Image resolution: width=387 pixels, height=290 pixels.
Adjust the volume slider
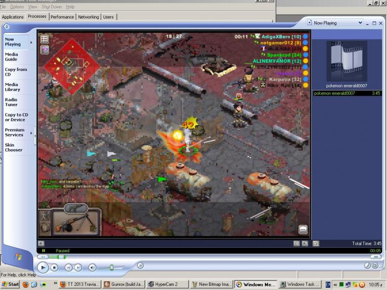(x=112, y=268)
